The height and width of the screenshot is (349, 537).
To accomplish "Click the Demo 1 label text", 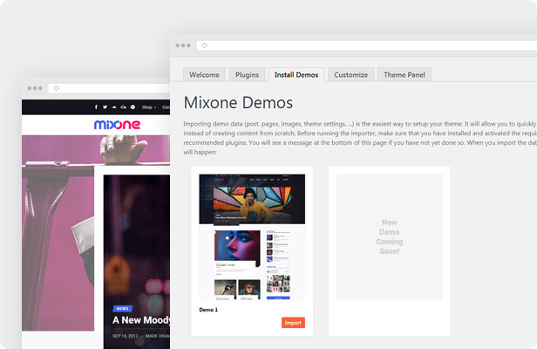I will [208, 310].
